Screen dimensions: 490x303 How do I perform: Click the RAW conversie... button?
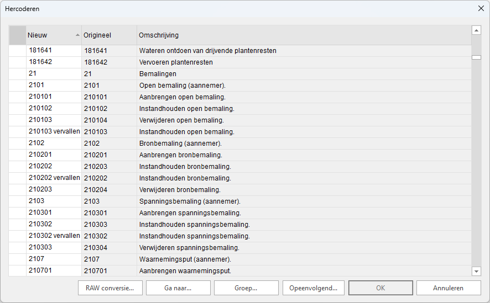111,288
